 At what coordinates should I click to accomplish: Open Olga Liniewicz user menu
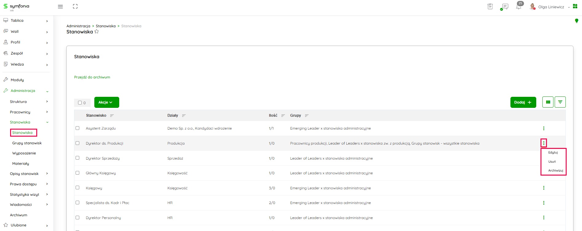coord(551,7)
